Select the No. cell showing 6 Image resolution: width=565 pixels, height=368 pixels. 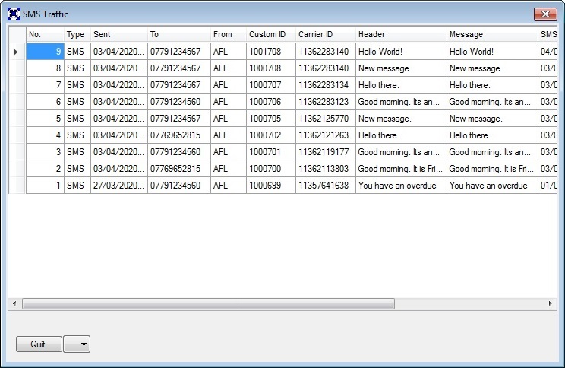pos(45,102)
